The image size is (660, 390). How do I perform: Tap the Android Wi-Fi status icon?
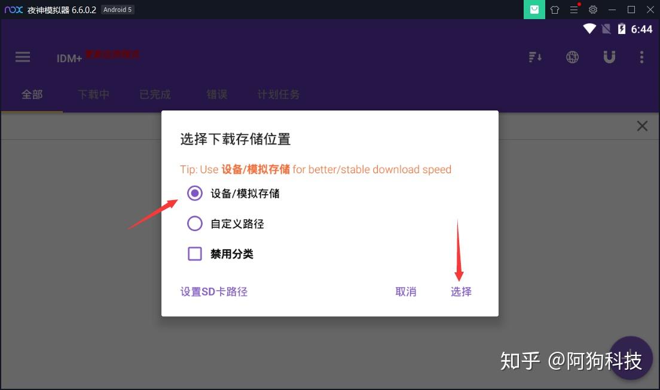[x=589, y=29]
